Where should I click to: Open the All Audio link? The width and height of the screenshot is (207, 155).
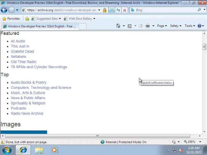point(18,41)
